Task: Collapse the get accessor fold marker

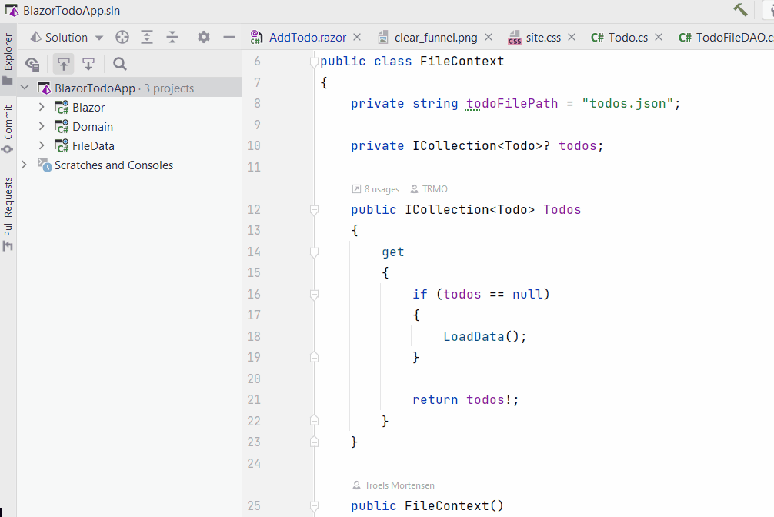Action: click(314, 250)
